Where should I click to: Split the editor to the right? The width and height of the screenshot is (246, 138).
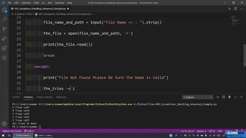(x=236, y=8)
